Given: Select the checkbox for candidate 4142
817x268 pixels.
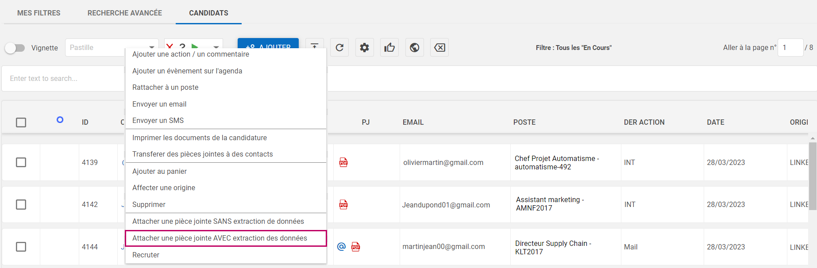Looking at the screenshot, I should click(21, 204).
